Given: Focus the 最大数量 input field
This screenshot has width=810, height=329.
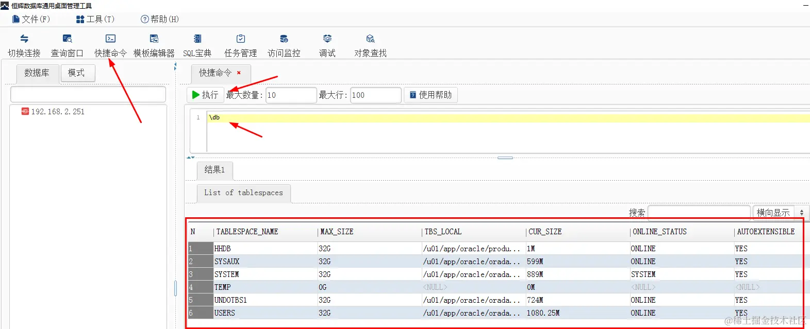Looking at the screenshot, I should 291,95.
